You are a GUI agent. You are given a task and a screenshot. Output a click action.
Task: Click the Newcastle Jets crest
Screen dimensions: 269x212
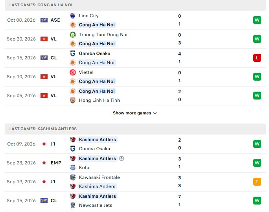click(x=73, y=205)
